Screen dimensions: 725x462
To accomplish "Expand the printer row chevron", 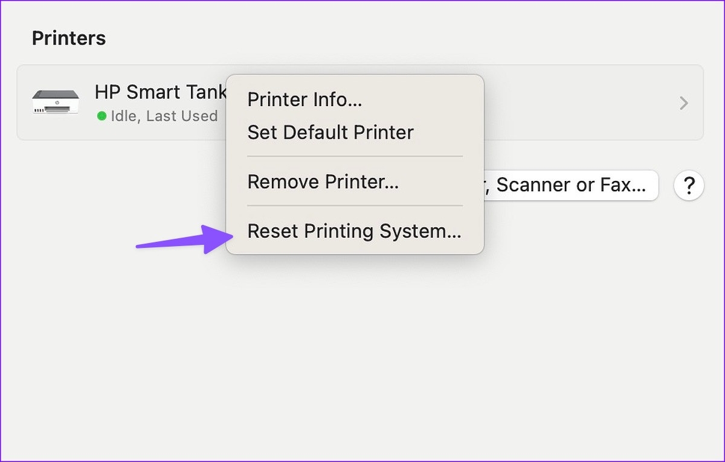I will pyautogui.click(x=684, y=103).
